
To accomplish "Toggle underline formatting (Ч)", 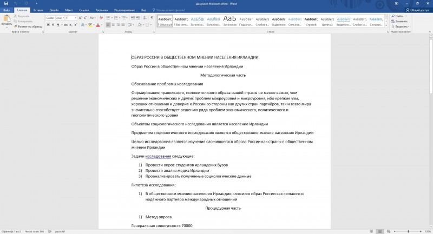I will coord(58,25).
